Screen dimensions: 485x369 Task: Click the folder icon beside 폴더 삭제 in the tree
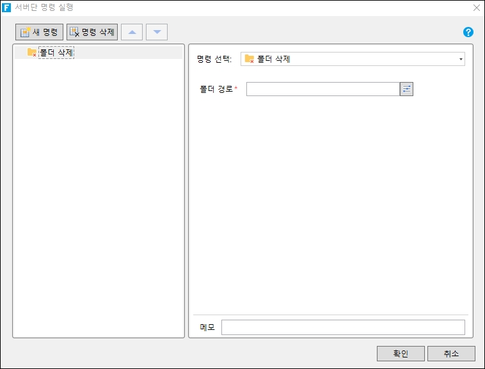(x=31, y=53)
